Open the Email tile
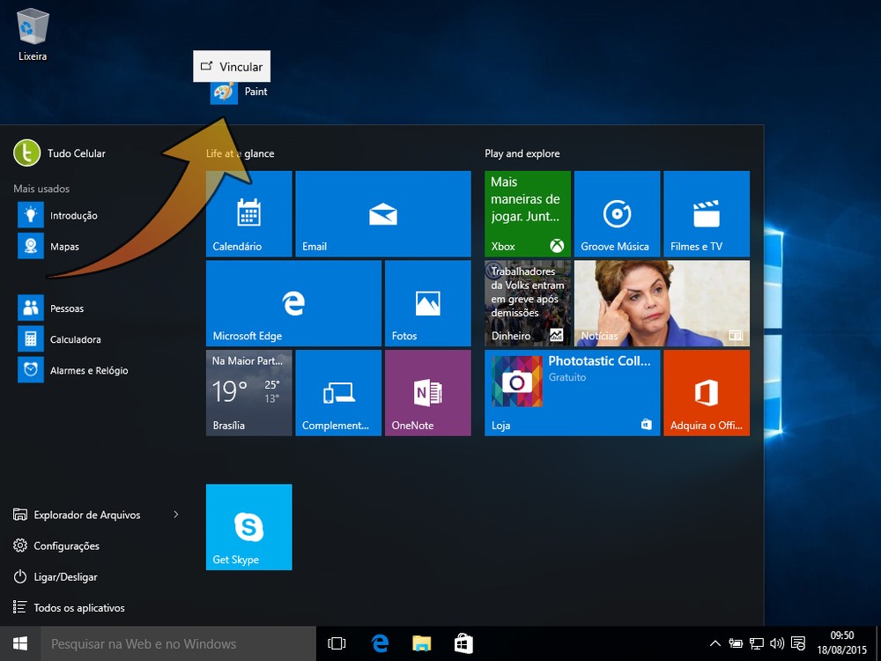The width and height of the screenshot is (881, 661). pyautogui.click(x=382, y=214)
